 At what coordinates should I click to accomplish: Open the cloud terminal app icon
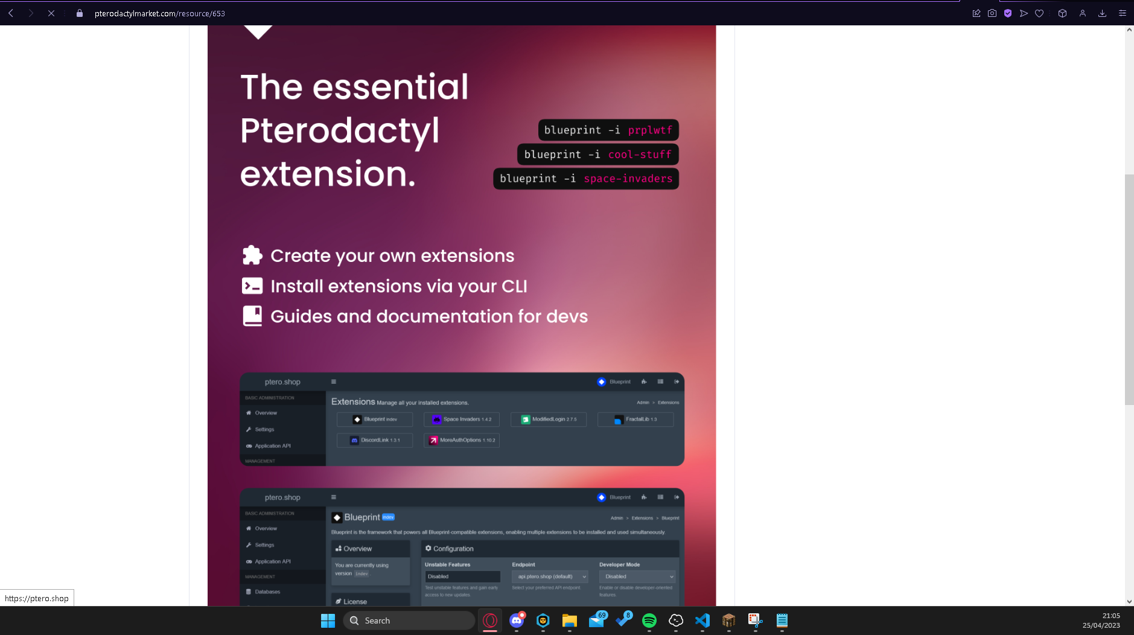pyautogui.click(x=676, y=621)
